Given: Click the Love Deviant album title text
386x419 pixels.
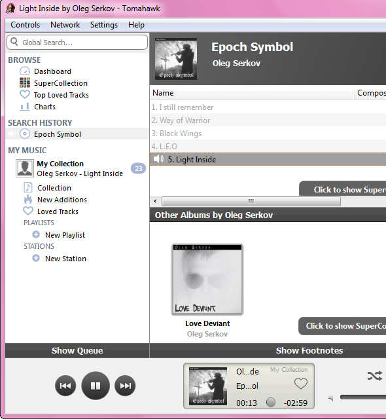Looking at the screenshot, I should (x=207, y=323).
